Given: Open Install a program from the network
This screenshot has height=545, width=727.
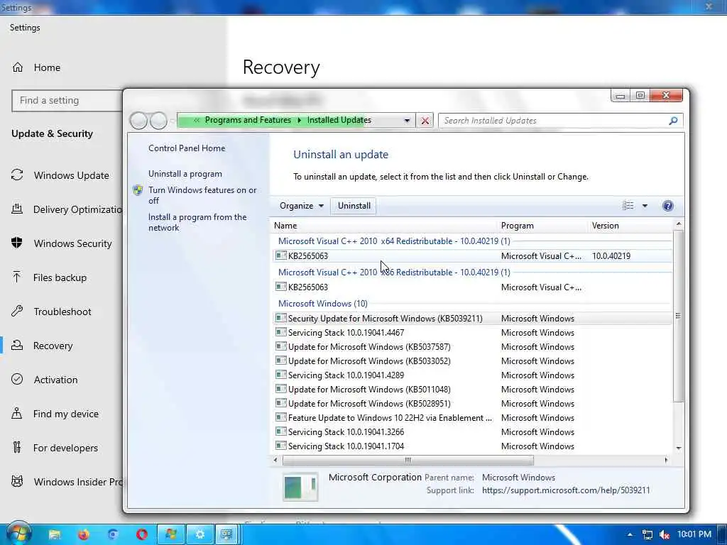Looking at the screenshot, I should (197, 222).
